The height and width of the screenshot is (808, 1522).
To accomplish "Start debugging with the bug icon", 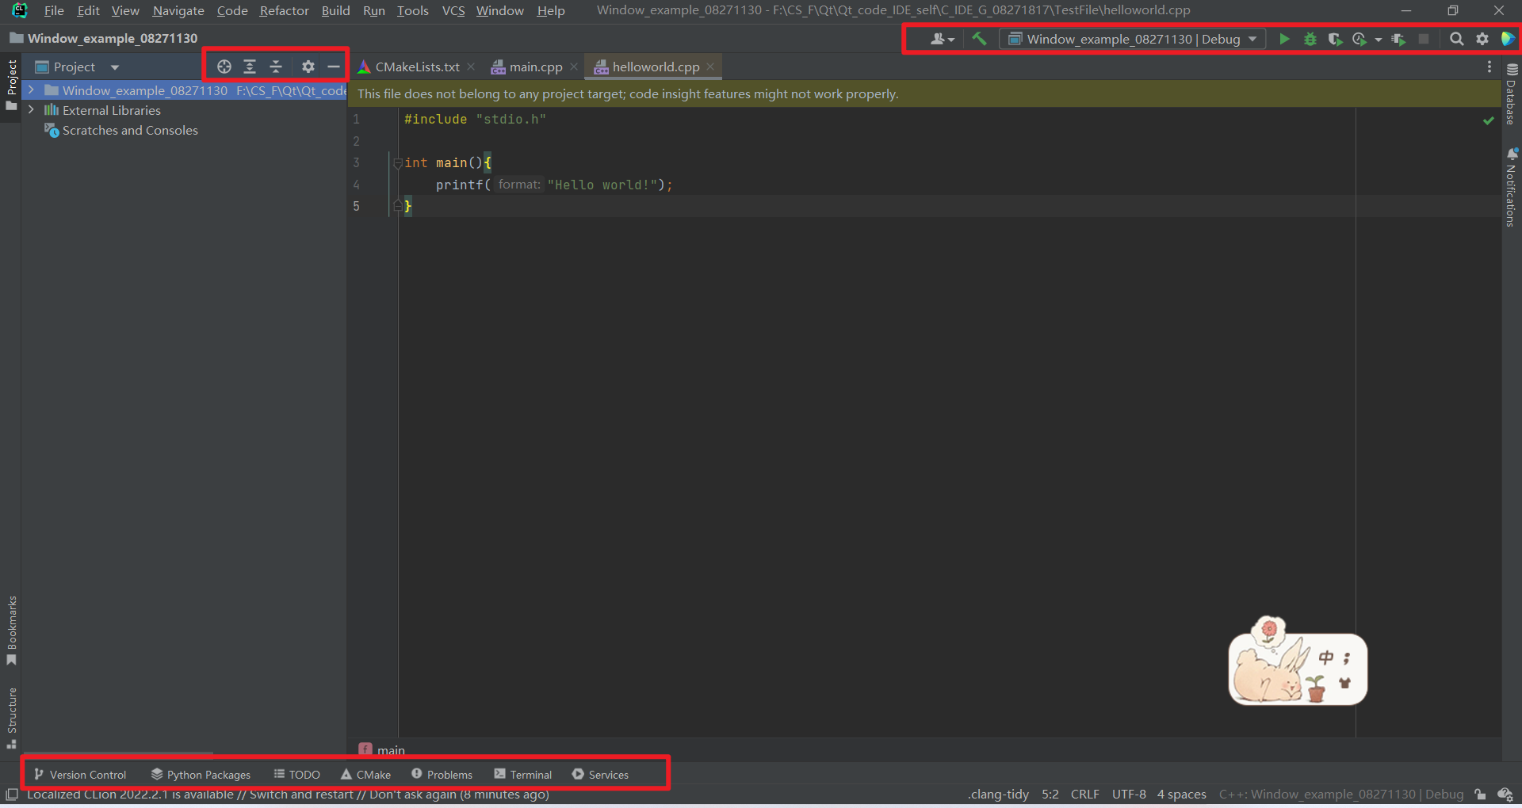I will click(1310, 39).
